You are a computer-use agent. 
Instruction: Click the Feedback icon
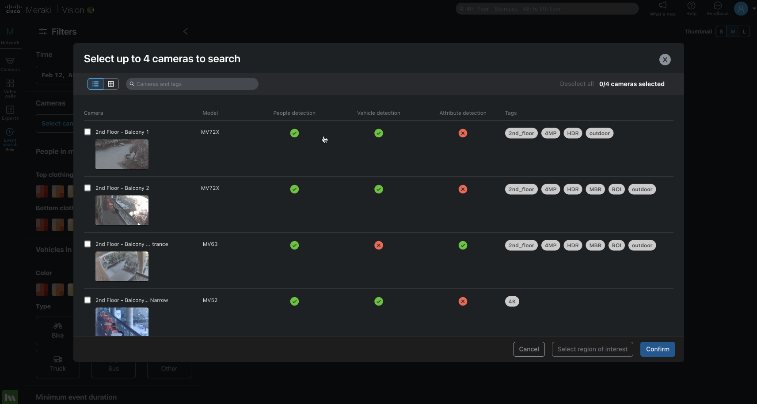pyautogui.click(x=717, y=8)
